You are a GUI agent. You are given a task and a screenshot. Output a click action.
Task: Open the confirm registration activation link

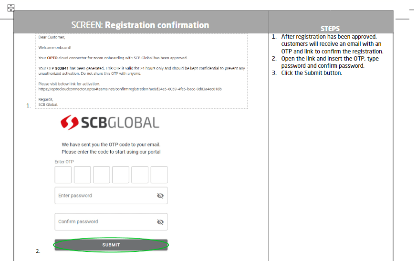tap(130, 89)
